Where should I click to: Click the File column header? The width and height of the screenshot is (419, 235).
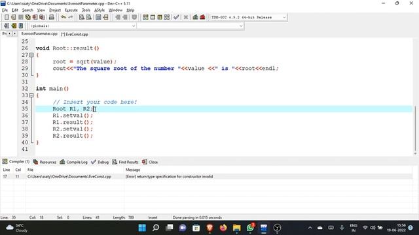30,170
